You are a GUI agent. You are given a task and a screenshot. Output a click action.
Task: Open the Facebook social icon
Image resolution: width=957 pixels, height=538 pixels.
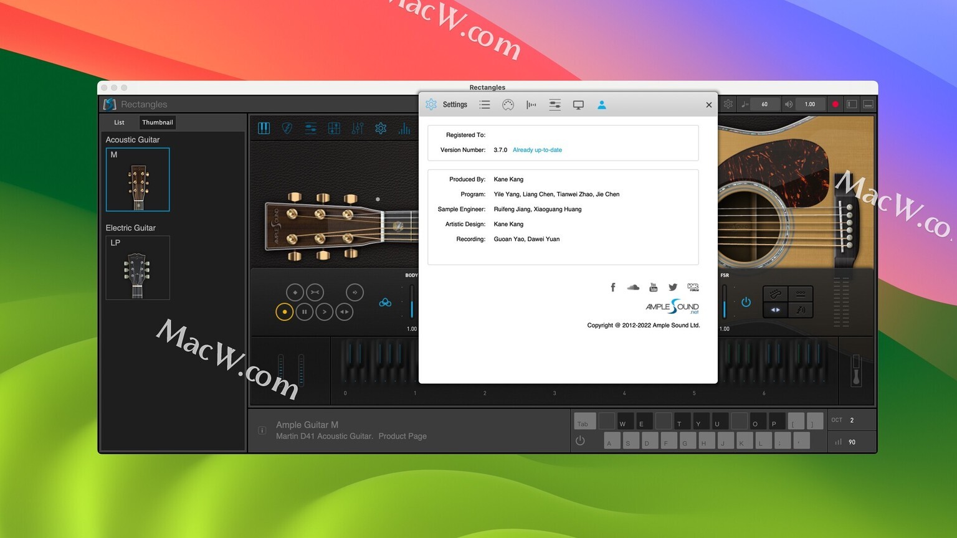pyautogui.click(x=613, y=287)
